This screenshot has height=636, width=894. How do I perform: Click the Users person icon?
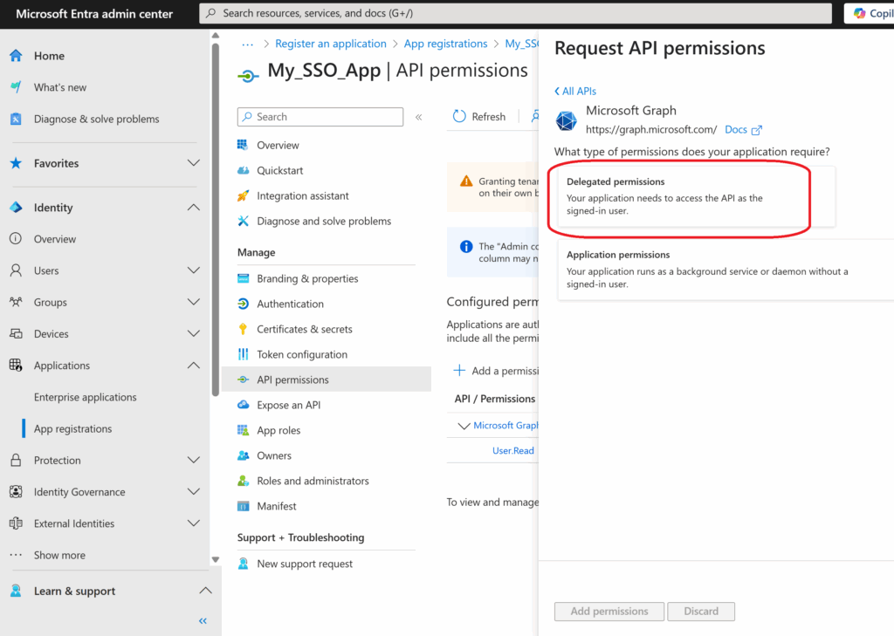point(16,270)
